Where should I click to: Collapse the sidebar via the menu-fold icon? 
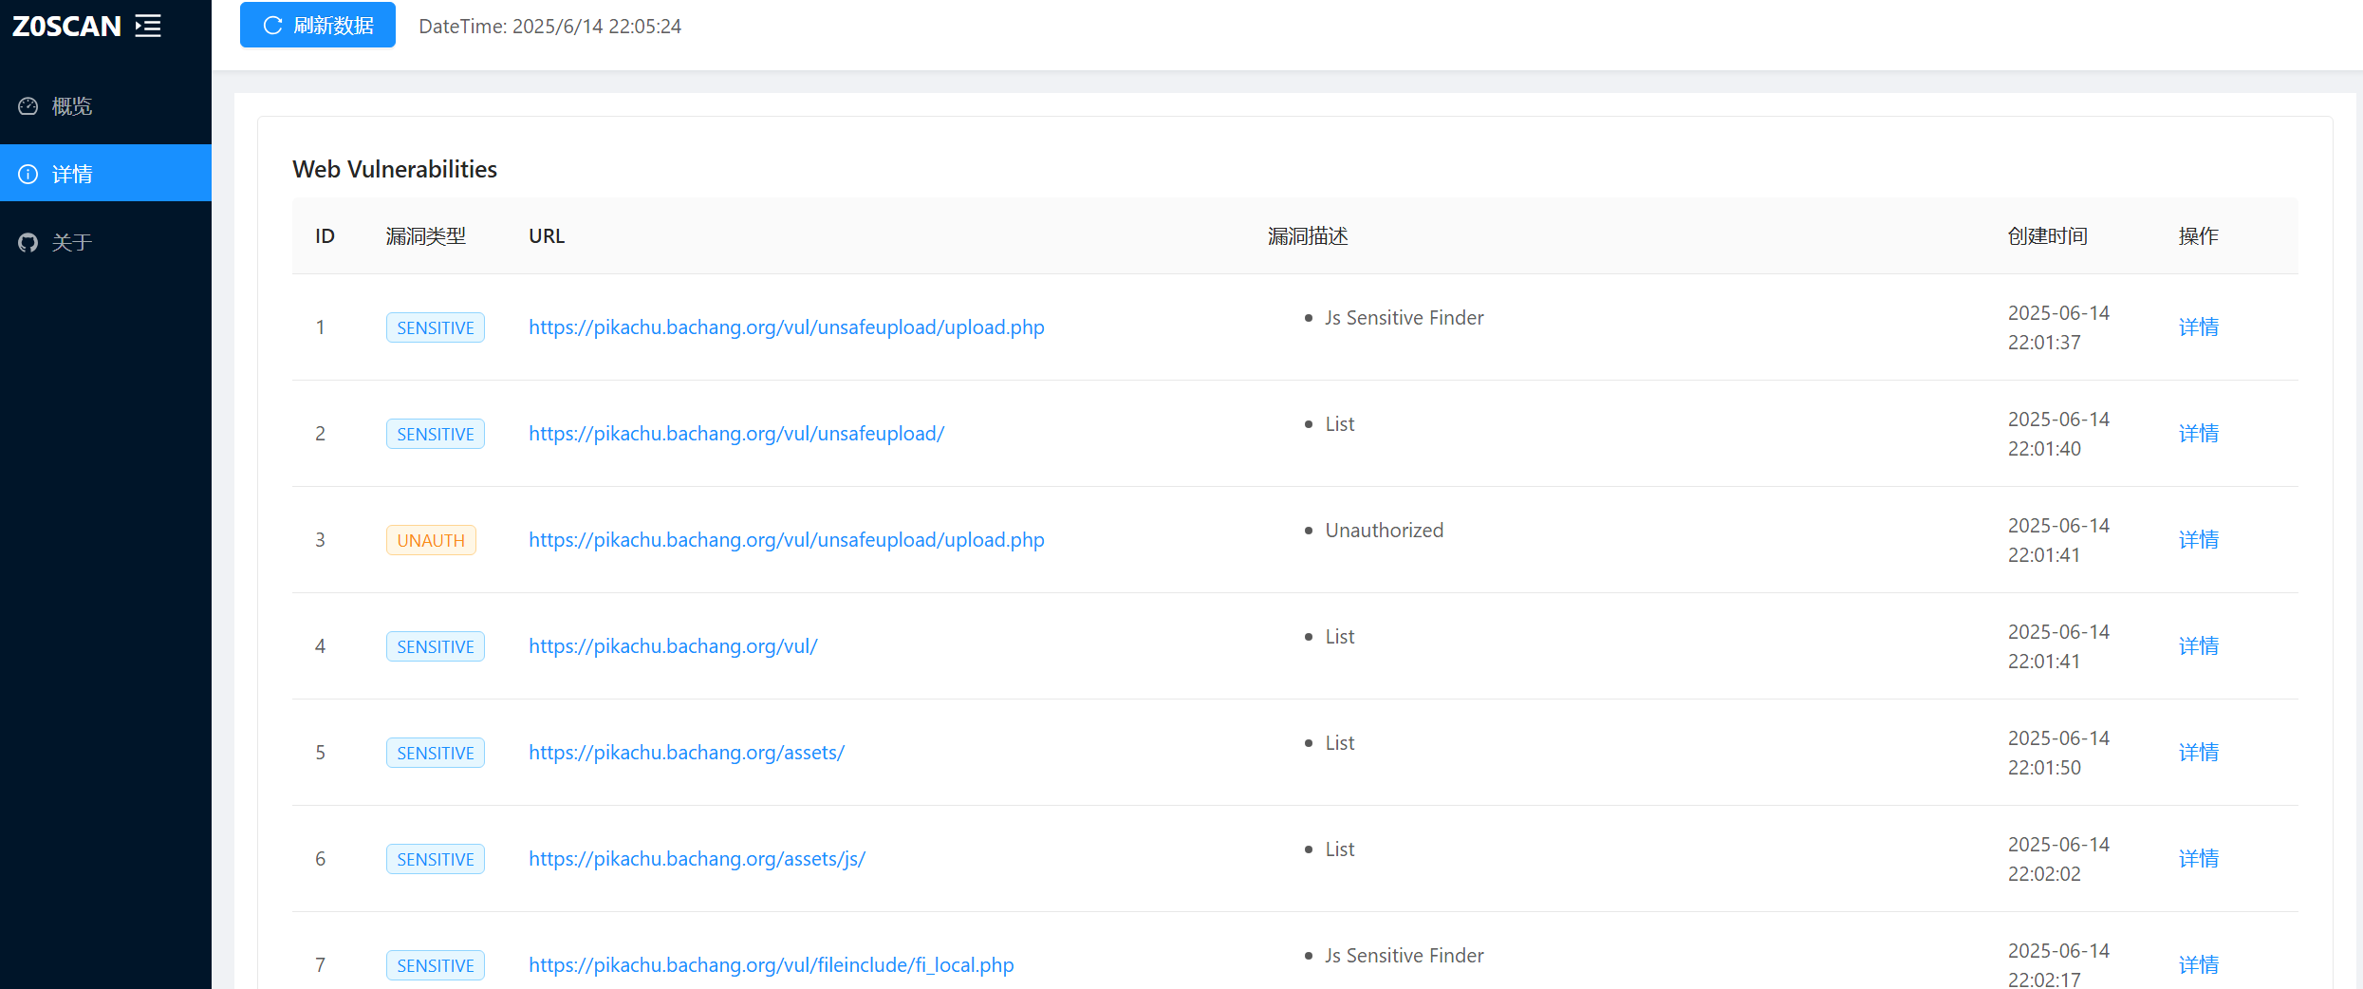(x=148, y=26)
